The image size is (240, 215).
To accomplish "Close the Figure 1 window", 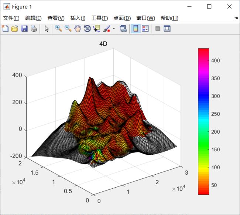I will pyautogui.click(x=229, y=6).
